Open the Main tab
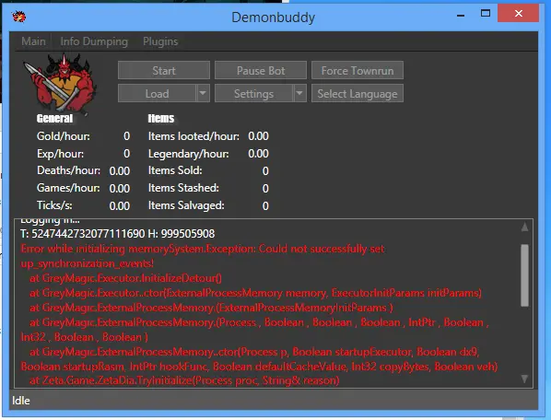 click(33, 41)
